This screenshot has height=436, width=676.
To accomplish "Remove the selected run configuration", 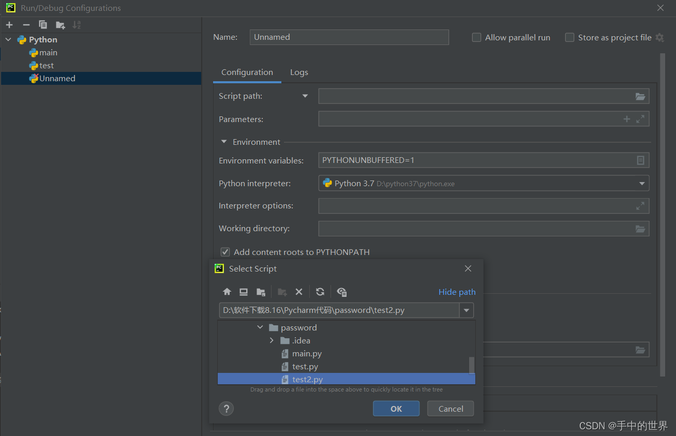I will [26, 25].
